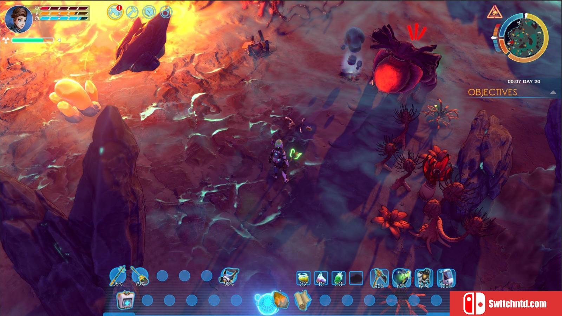This screenshot has height=316, width=562.
Task: Select the armor suit equipment at 64%
Action: coord(424,278)
